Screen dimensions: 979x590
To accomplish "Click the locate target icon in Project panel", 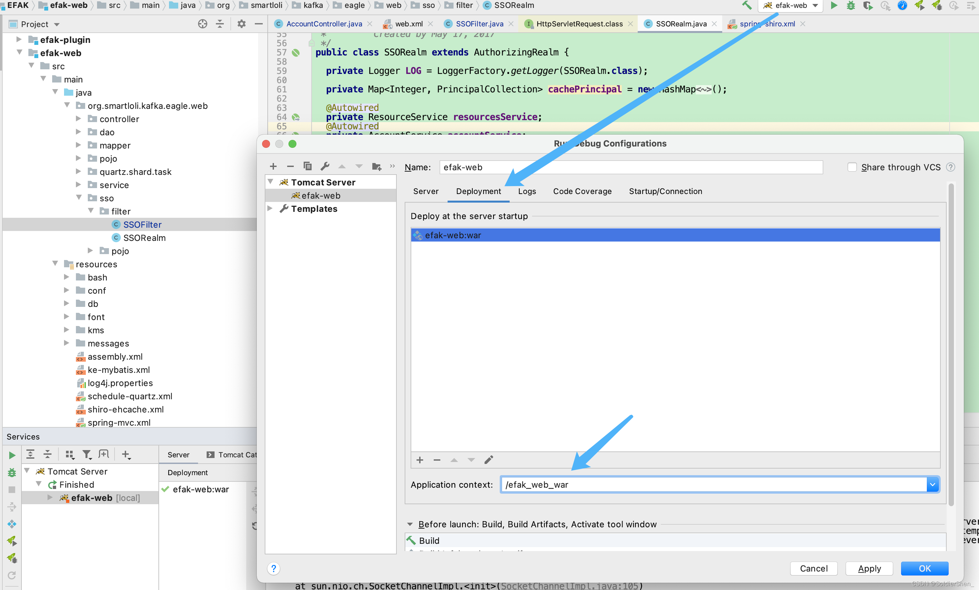I will point(203,24).
